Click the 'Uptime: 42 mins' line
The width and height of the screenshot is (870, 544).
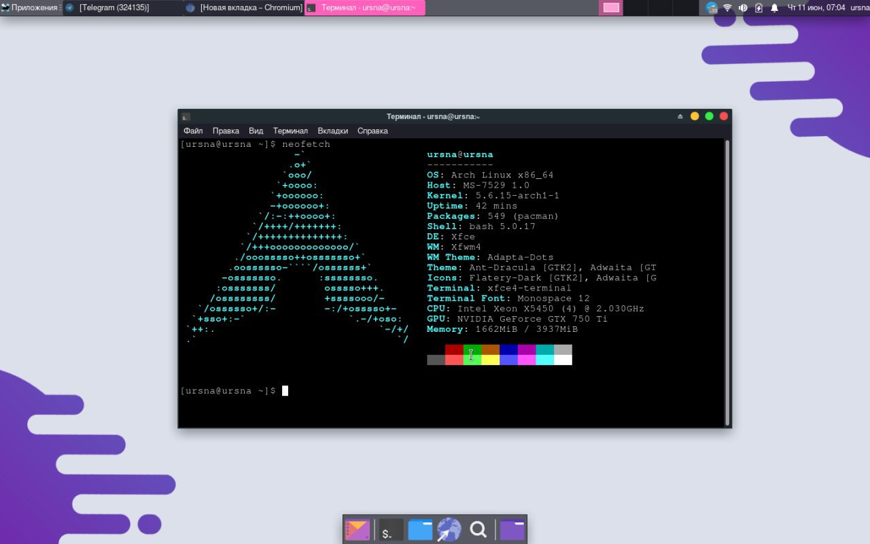472,205
